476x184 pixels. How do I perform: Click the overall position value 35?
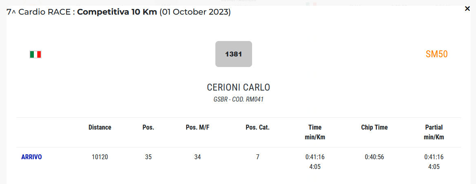148,157
